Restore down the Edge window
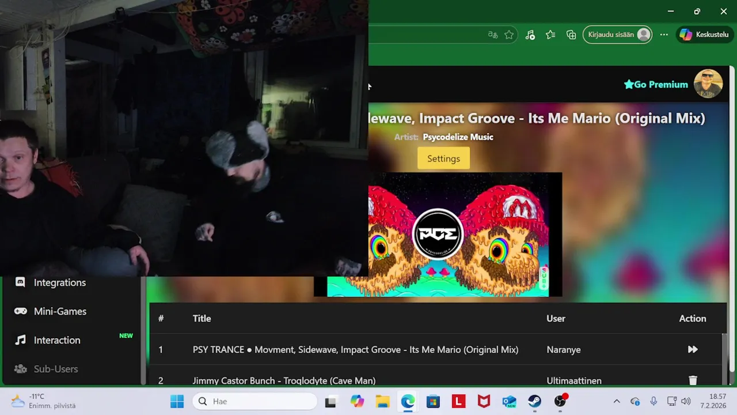This screenshot has width=737, height=415. point(697,12)
